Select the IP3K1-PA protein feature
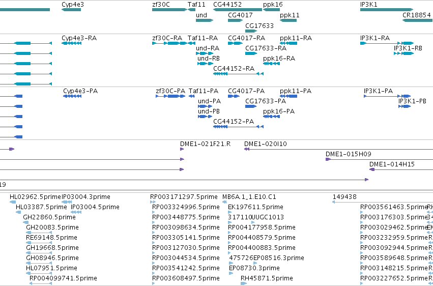The width and height of the screenshot is (433, 286). (387, 96)
